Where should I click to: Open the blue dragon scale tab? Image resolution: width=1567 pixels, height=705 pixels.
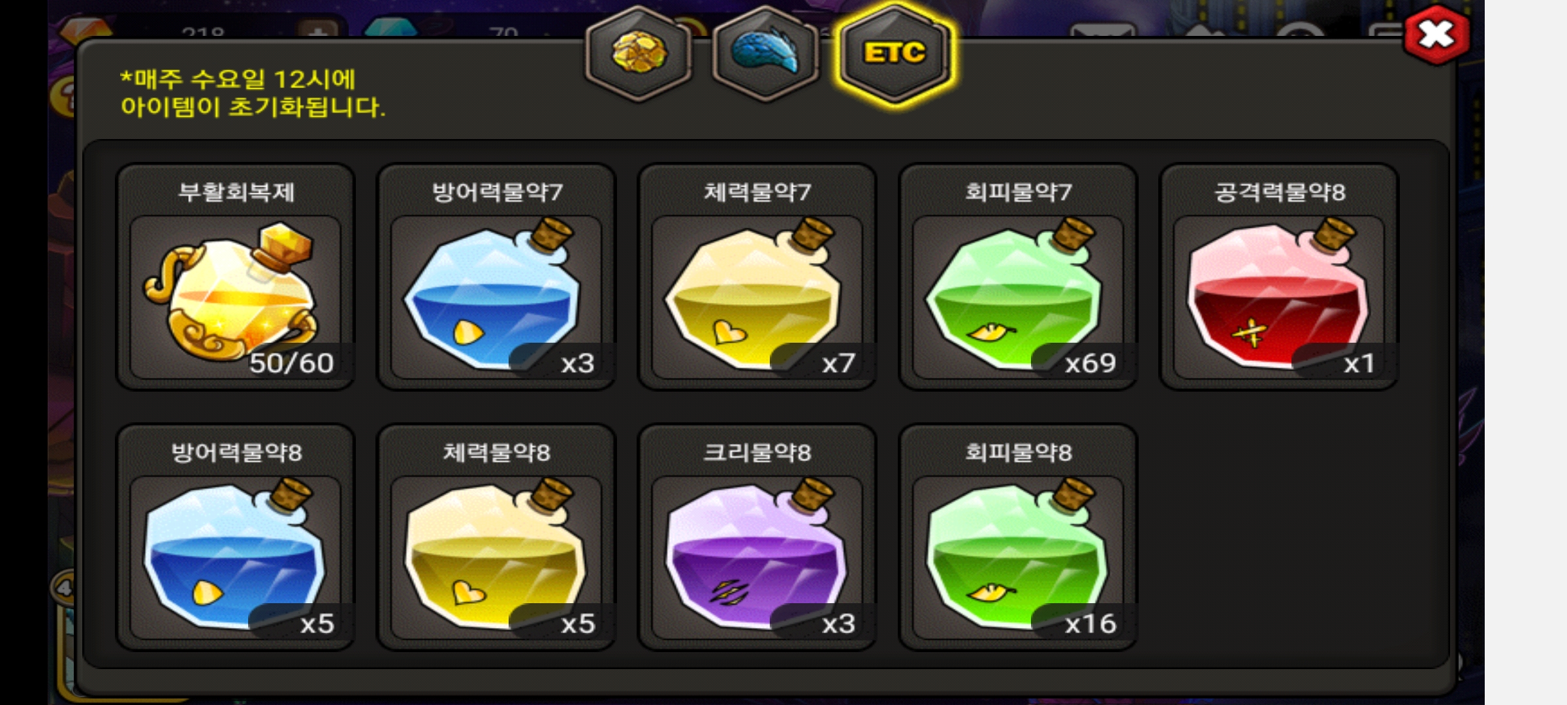point(765,54)
